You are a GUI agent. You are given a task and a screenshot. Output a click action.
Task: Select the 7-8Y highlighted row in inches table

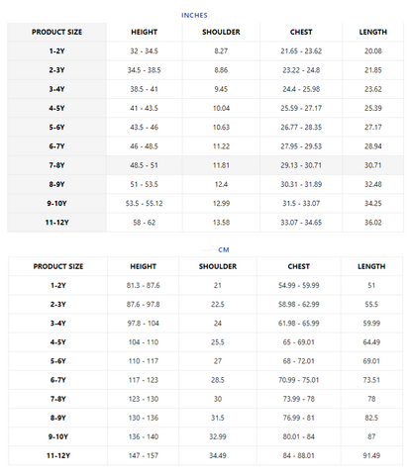point(205,165)
